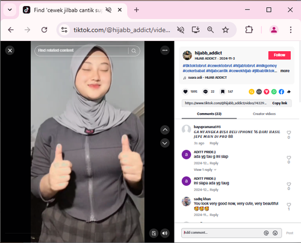The width and height of the screenshot is (301, 243).
Task: Open hijabb_addict profile avatar
Action: pos(187,55)
